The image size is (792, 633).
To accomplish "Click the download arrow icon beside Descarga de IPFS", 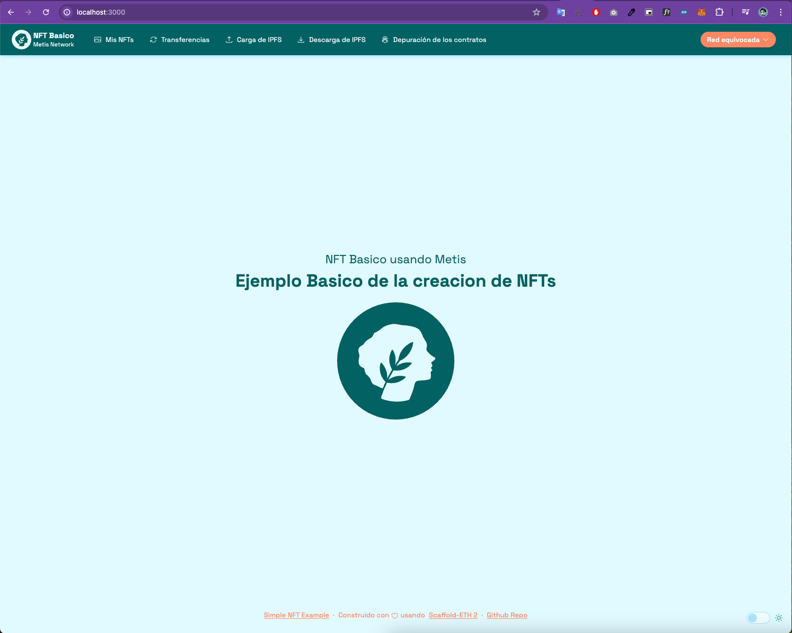I will click(301, 40).
